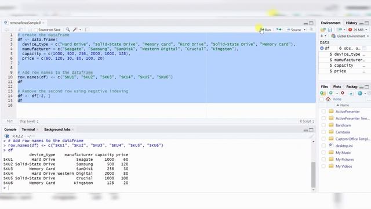Click the Name column header to sort

coord(344,105)
